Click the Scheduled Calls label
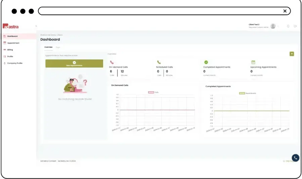The image size is (302, 179). [x=164, y=67]
